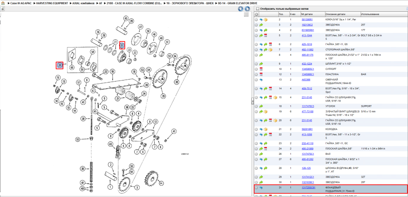The height and width of the screenshot is (197, 408).
Task: Click the blue back arrow in row 27
Action: click(x=261, y=159)
